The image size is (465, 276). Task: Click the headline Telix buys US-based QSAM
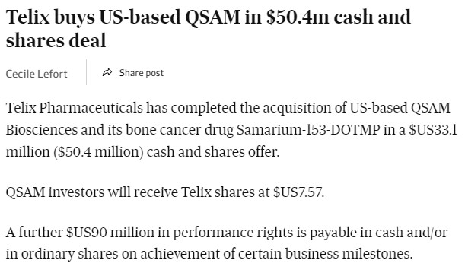(x=209, y=28)
